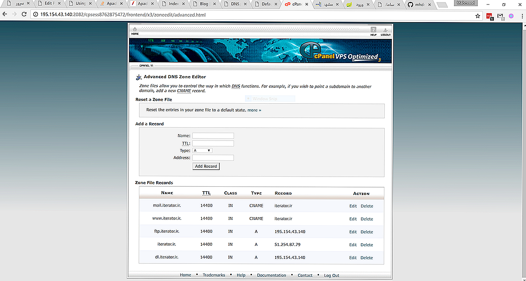The image size is (526, 281).
Task: Click the Address input field
Action: (x=213, y=158)
